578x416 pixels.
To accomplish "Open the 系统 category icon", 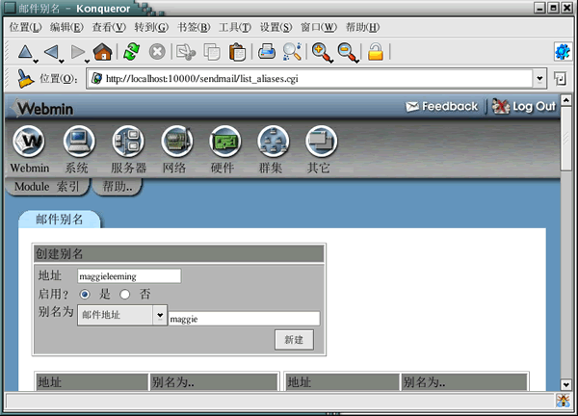I will (x=79, y=142).
